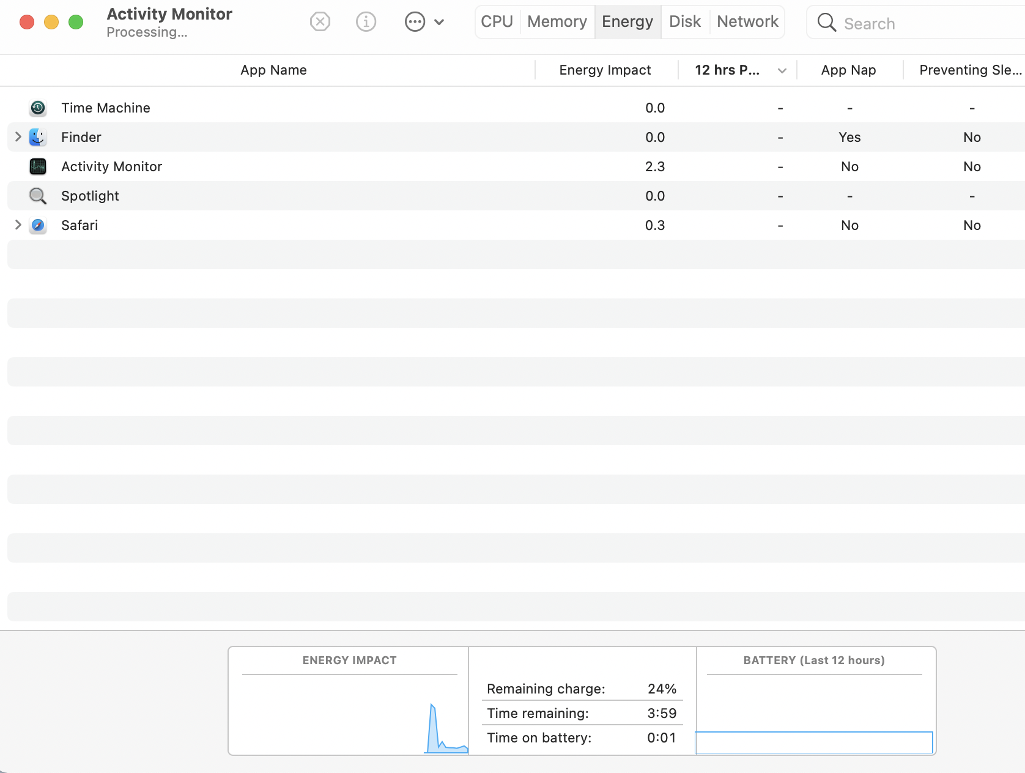Click the Spotlight magnifier icon
The height and width of the screenshot is (773, 1025).
click(38, 196)
